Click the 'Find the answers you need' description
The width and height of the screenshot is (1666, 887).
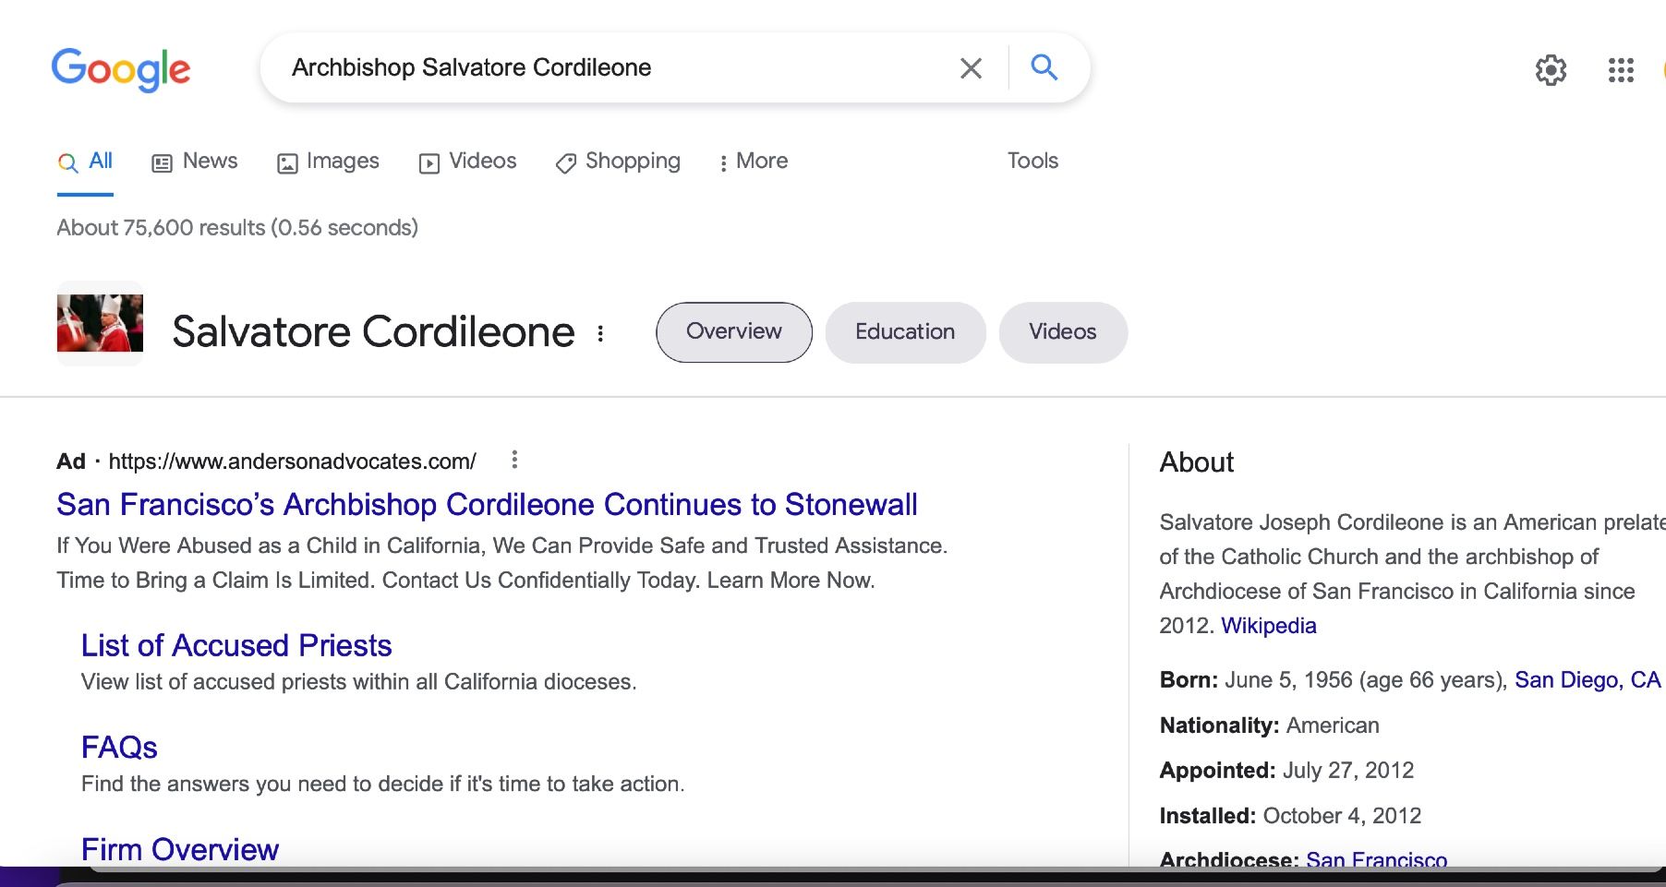[x=383, y=785]
